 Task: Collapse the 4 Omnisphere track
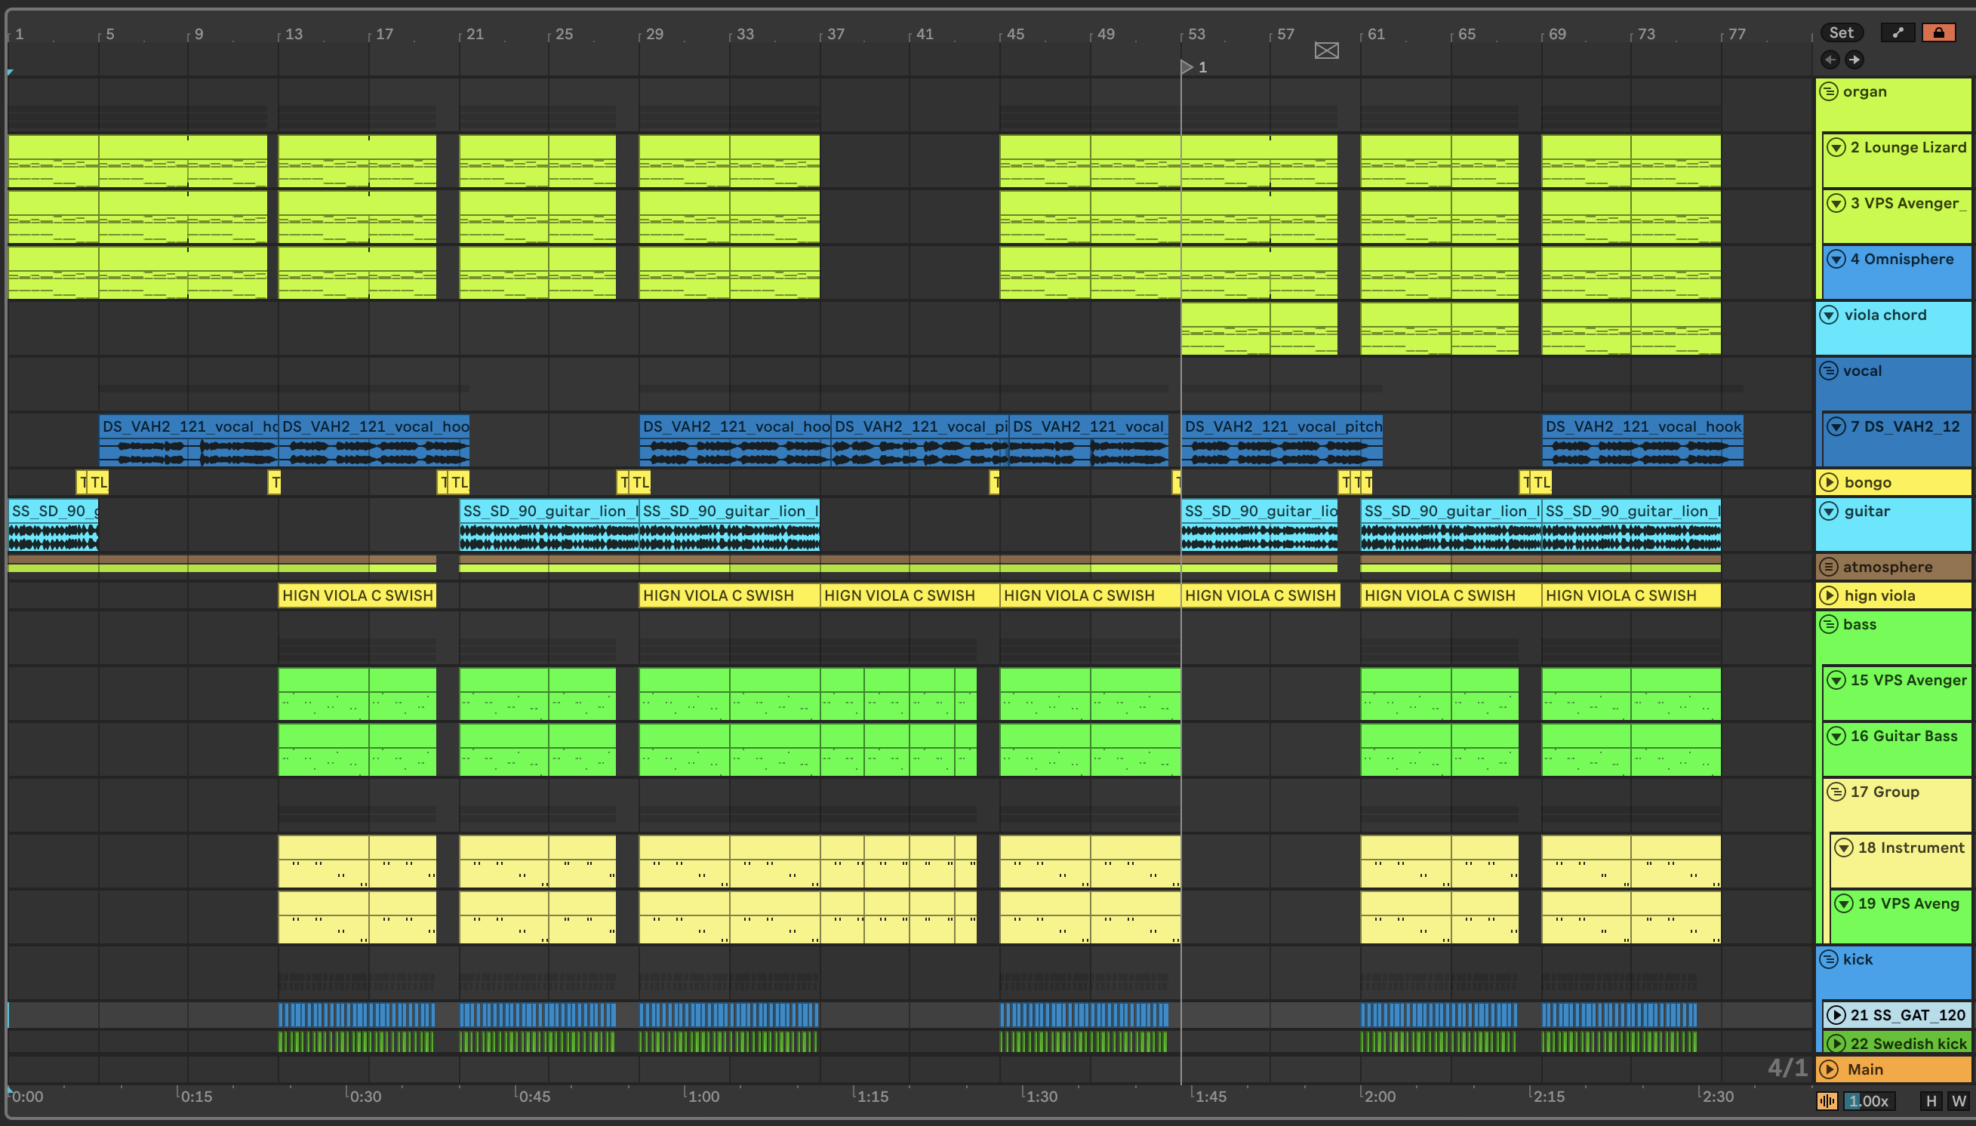tap(1836, 258)
